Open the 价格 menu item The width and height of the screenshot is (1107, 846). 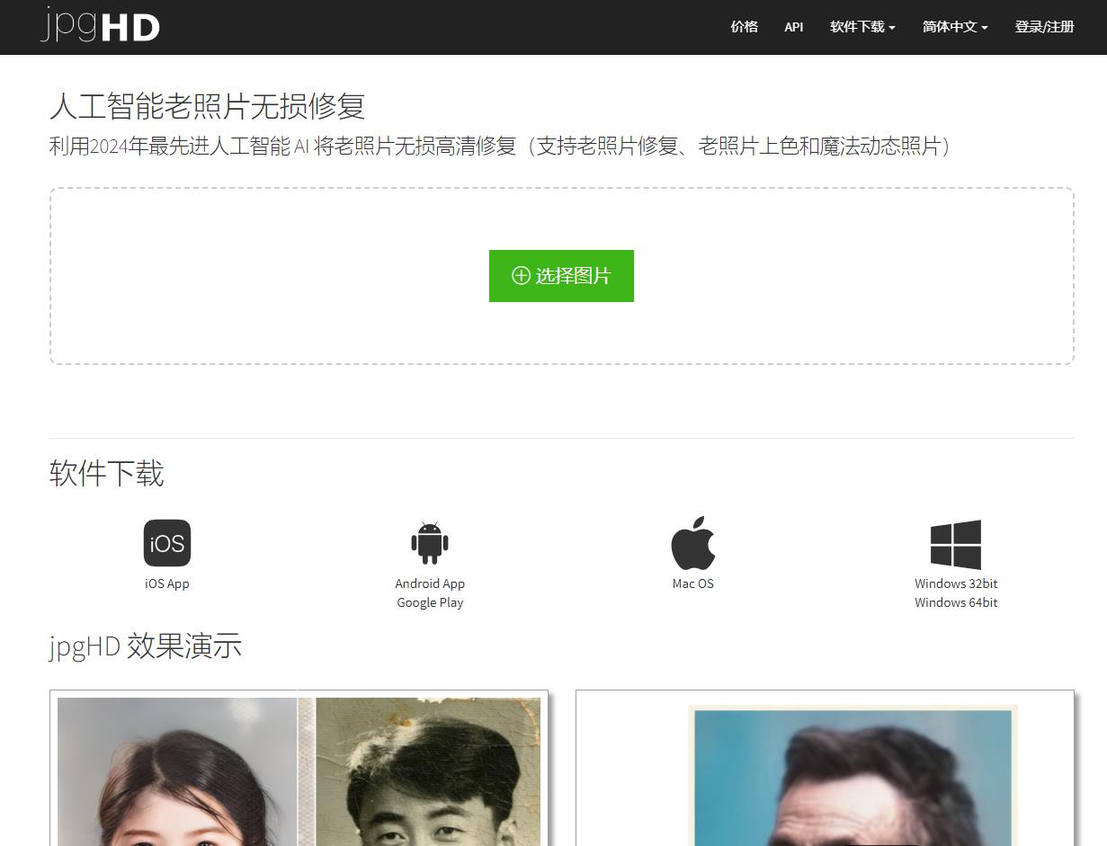click(x=744, y=27)
